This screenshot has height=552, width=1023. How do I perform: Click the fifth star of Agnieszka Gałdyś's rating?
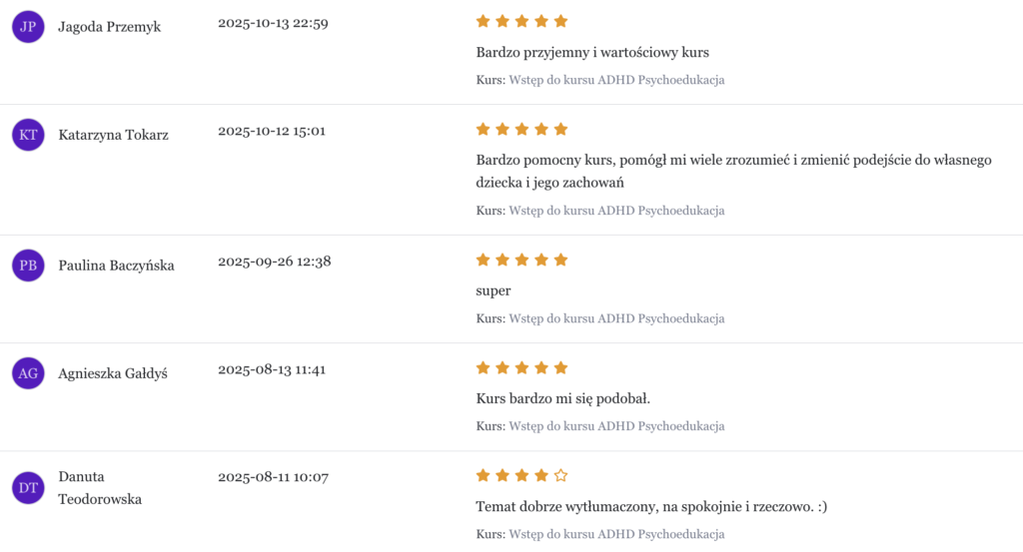tap(560, 367)
